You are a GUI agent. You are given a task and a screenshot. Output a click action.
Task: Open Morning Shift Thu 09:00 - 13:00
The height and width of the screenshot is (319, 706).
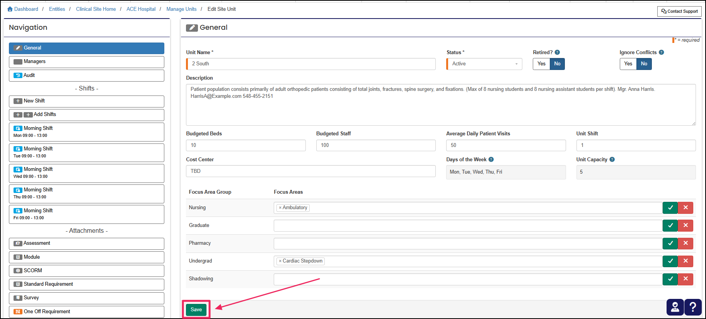[x=87, y=194]
